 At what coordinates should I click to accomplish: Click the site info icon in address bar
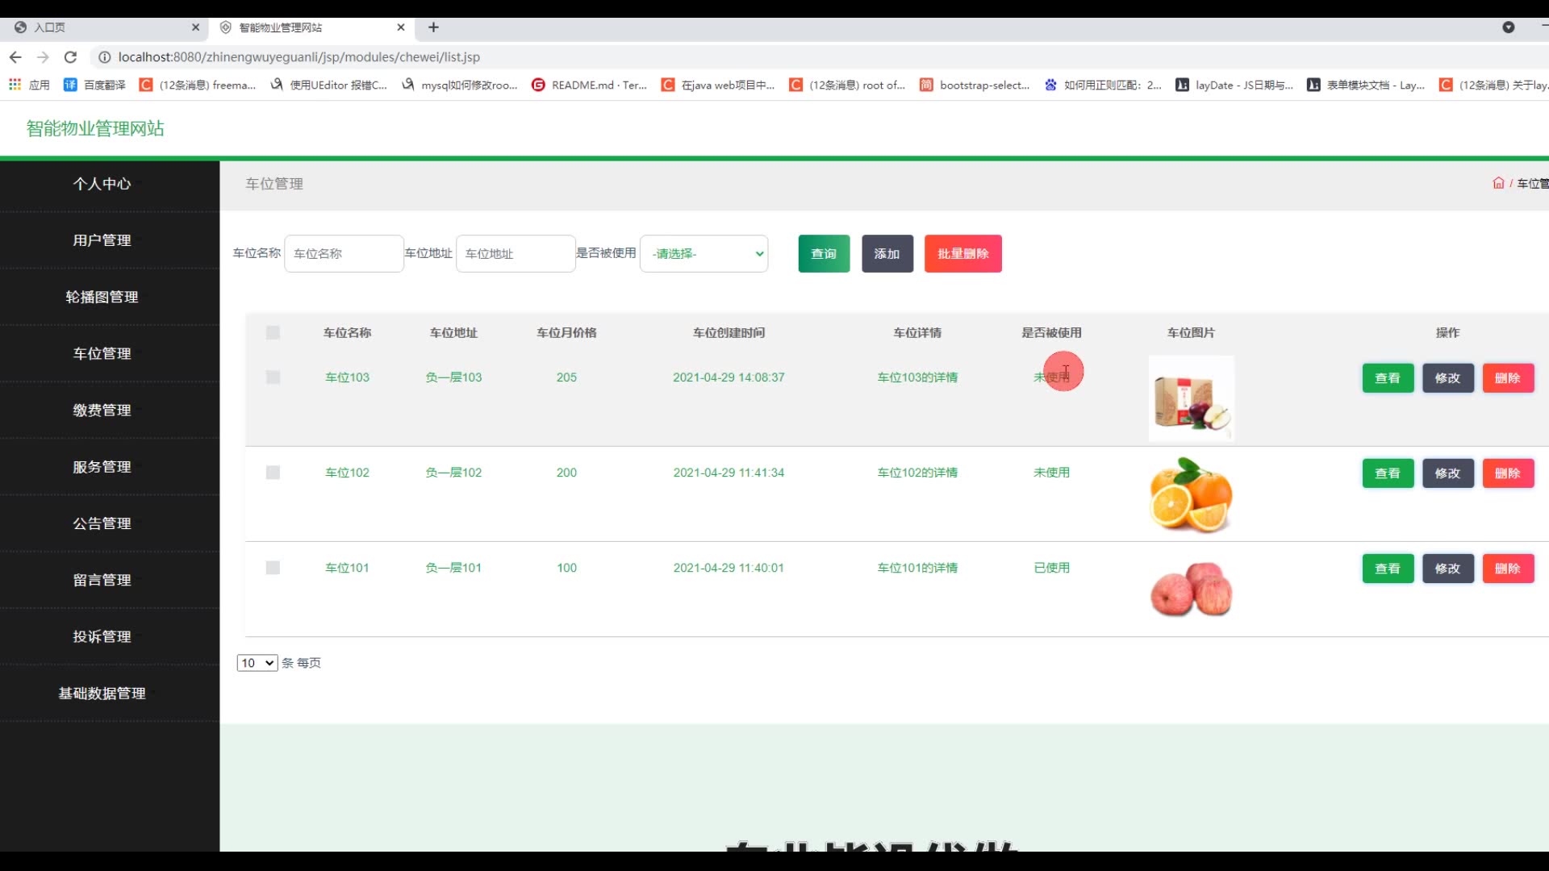(104, 57)
